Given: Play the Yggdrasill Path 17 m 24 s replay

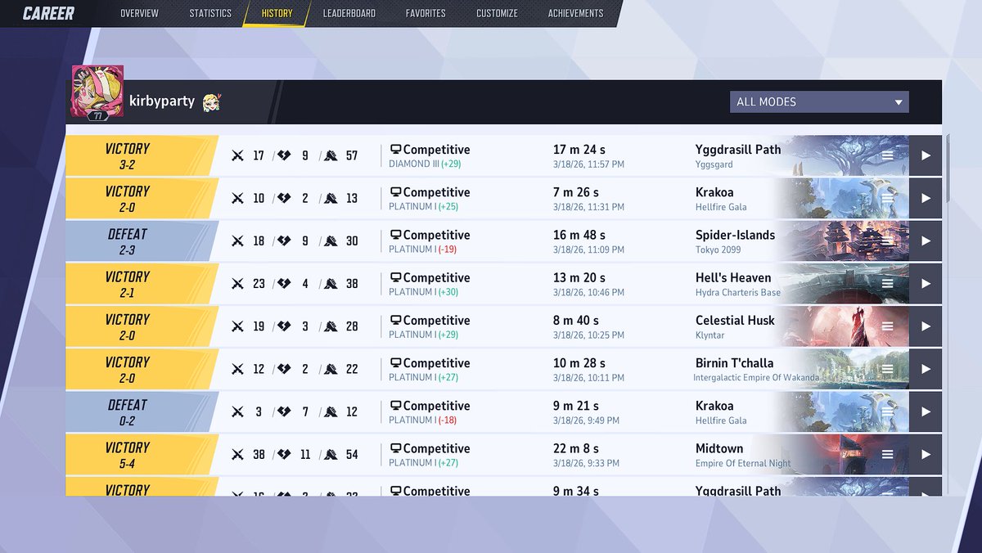Looking at the screenshot, I should coord(926,155).
